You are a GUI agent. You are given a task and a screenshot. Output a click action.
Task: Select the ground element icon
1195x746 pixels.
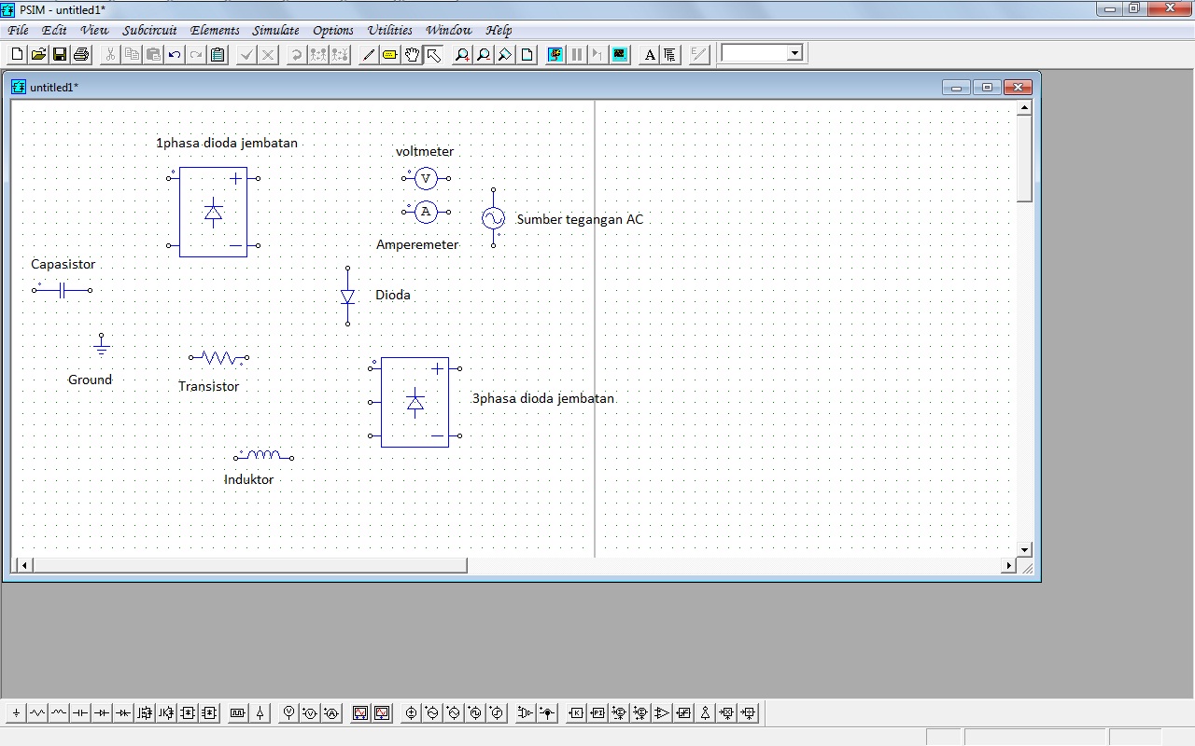[x=16, y=712]
